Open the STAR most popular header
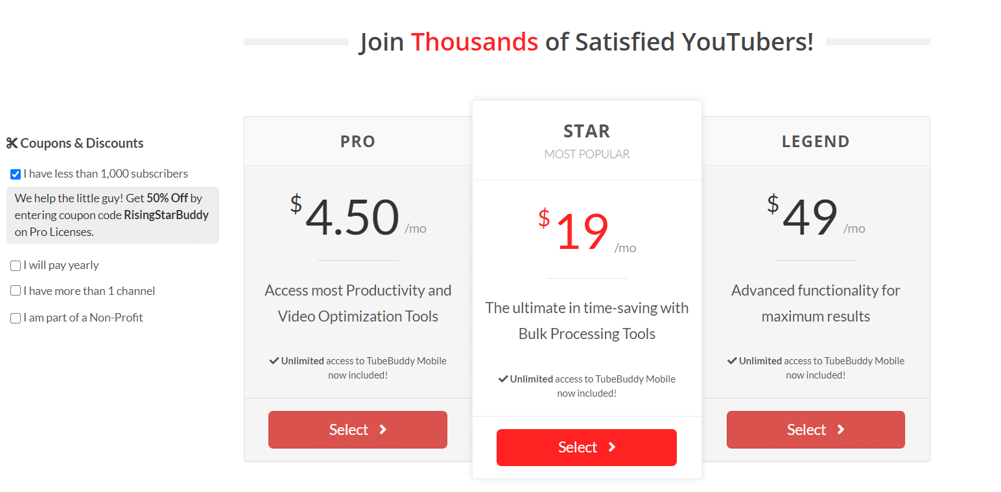Image resolution: width=1001 pixels, height=492 pixels. [587, 140]
